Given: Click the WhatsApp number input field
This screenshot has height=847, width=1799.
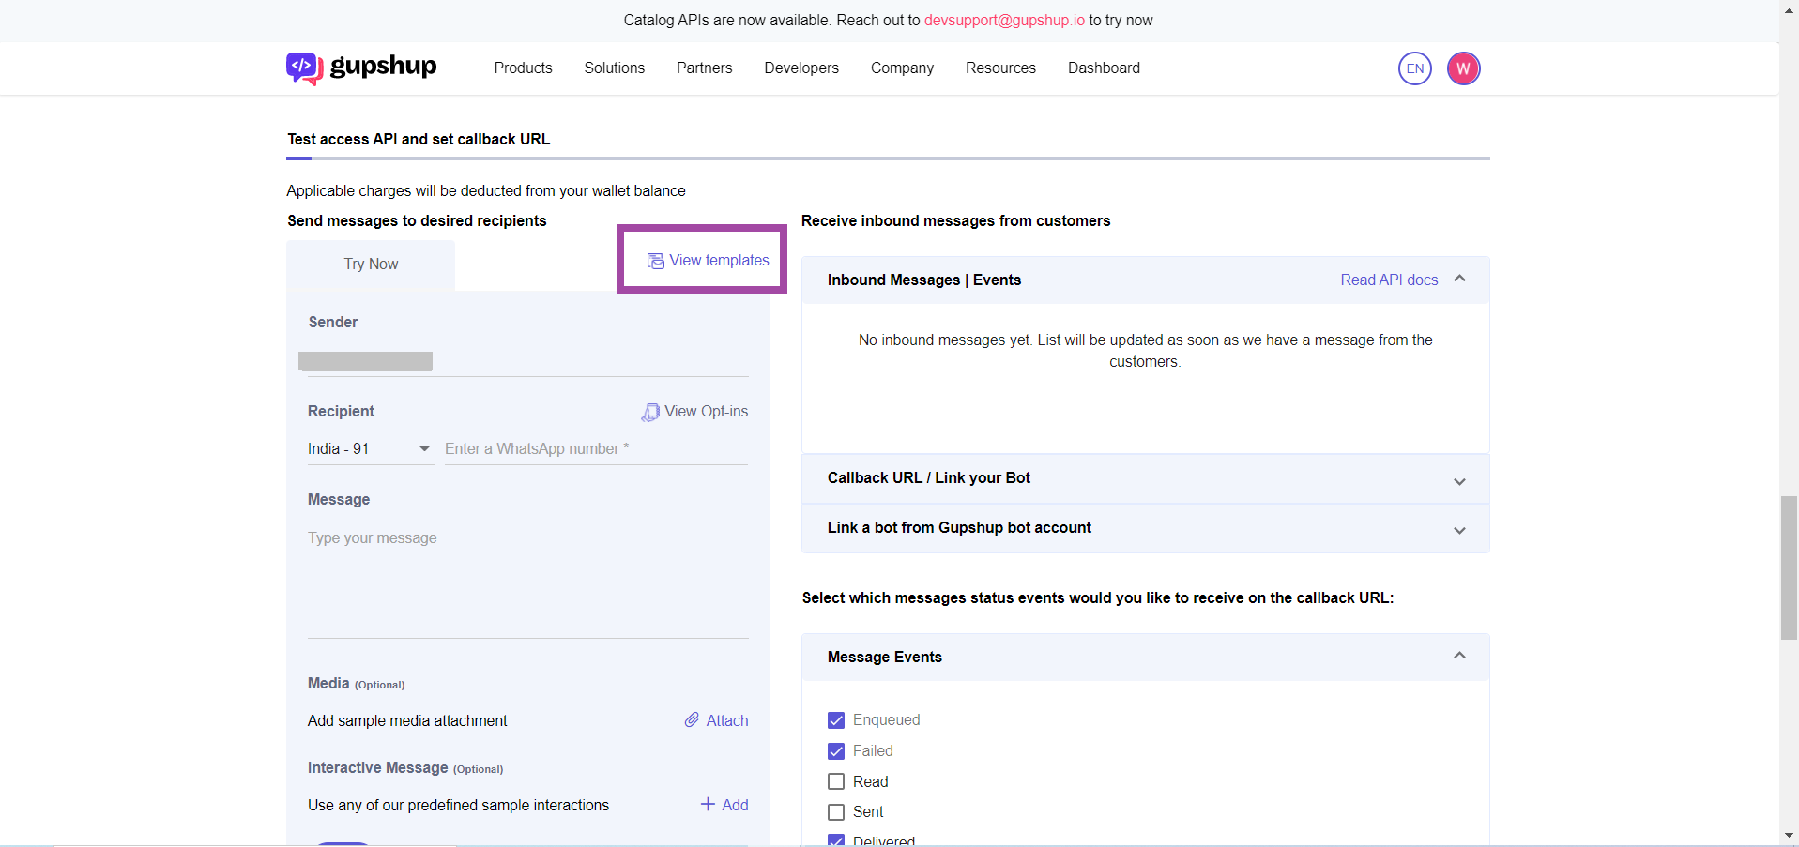Looking at the screenshot, I should 596,449.
